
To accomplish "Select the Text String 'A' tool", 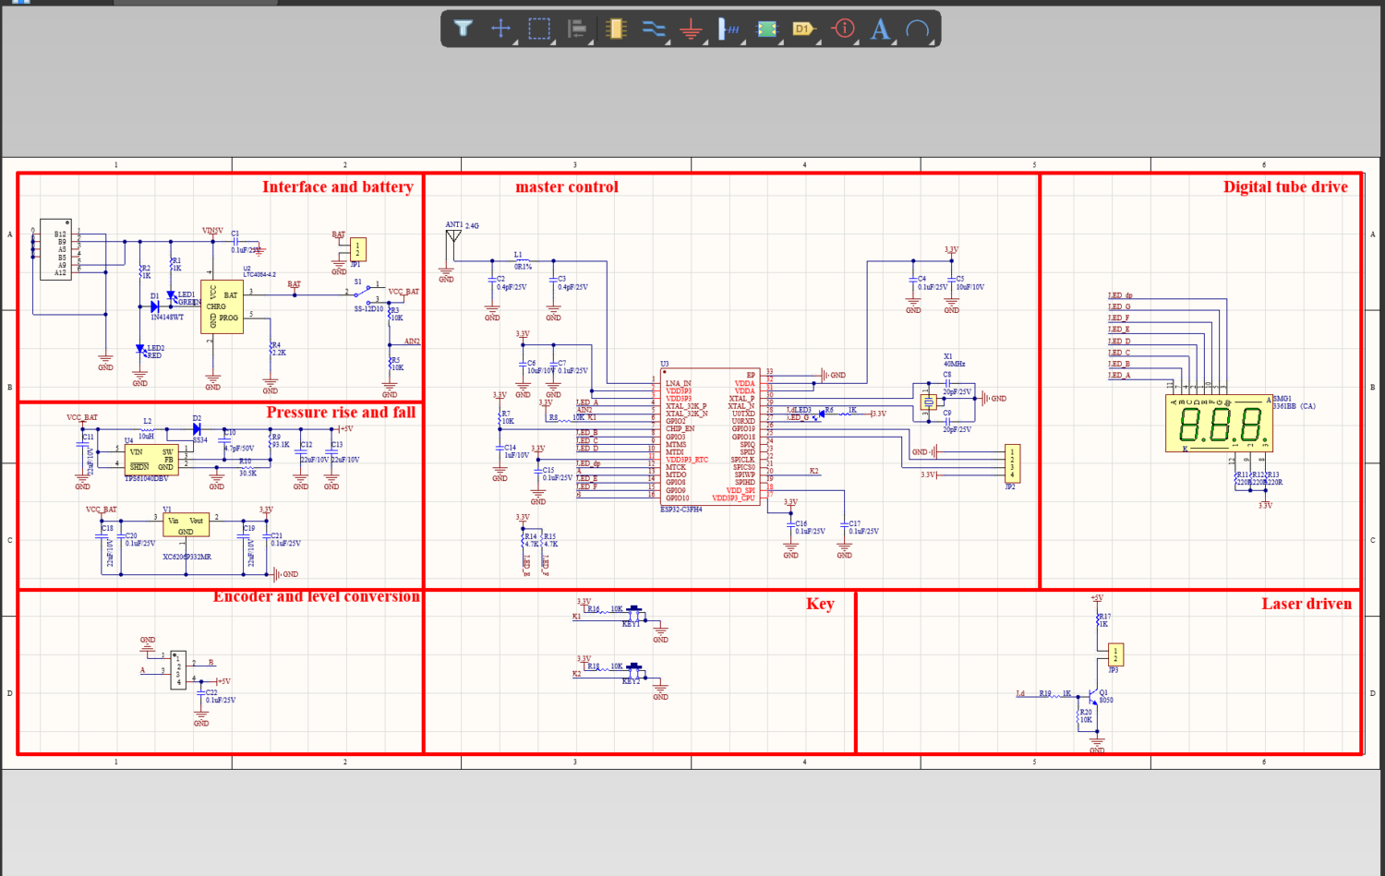I will pyautogui.click(x=880, y=30).
